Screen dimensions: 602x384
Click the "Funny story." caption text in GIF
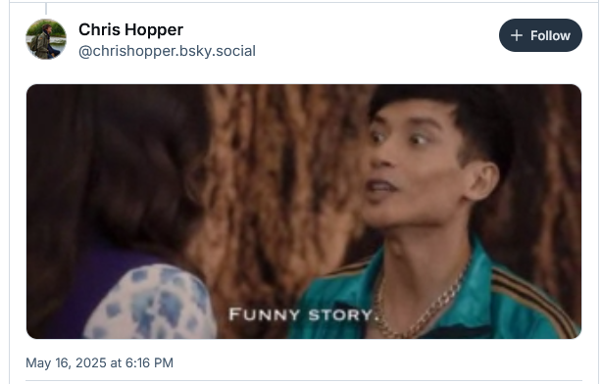(x=304, y=314)
